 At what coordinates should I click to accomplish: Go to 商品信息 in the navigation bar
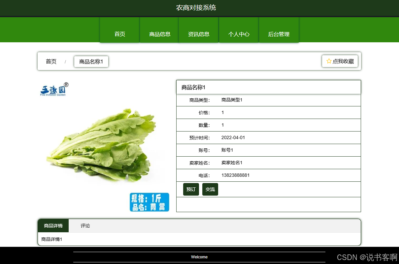point(160,30)
